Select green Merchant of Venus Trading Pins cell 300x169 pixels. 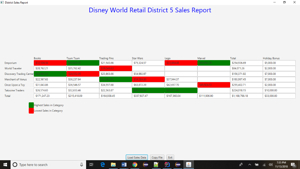click(x=115, y=79)
